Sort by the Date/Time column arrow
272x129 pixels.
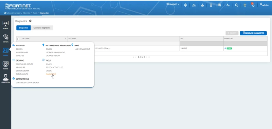(66, 38)
